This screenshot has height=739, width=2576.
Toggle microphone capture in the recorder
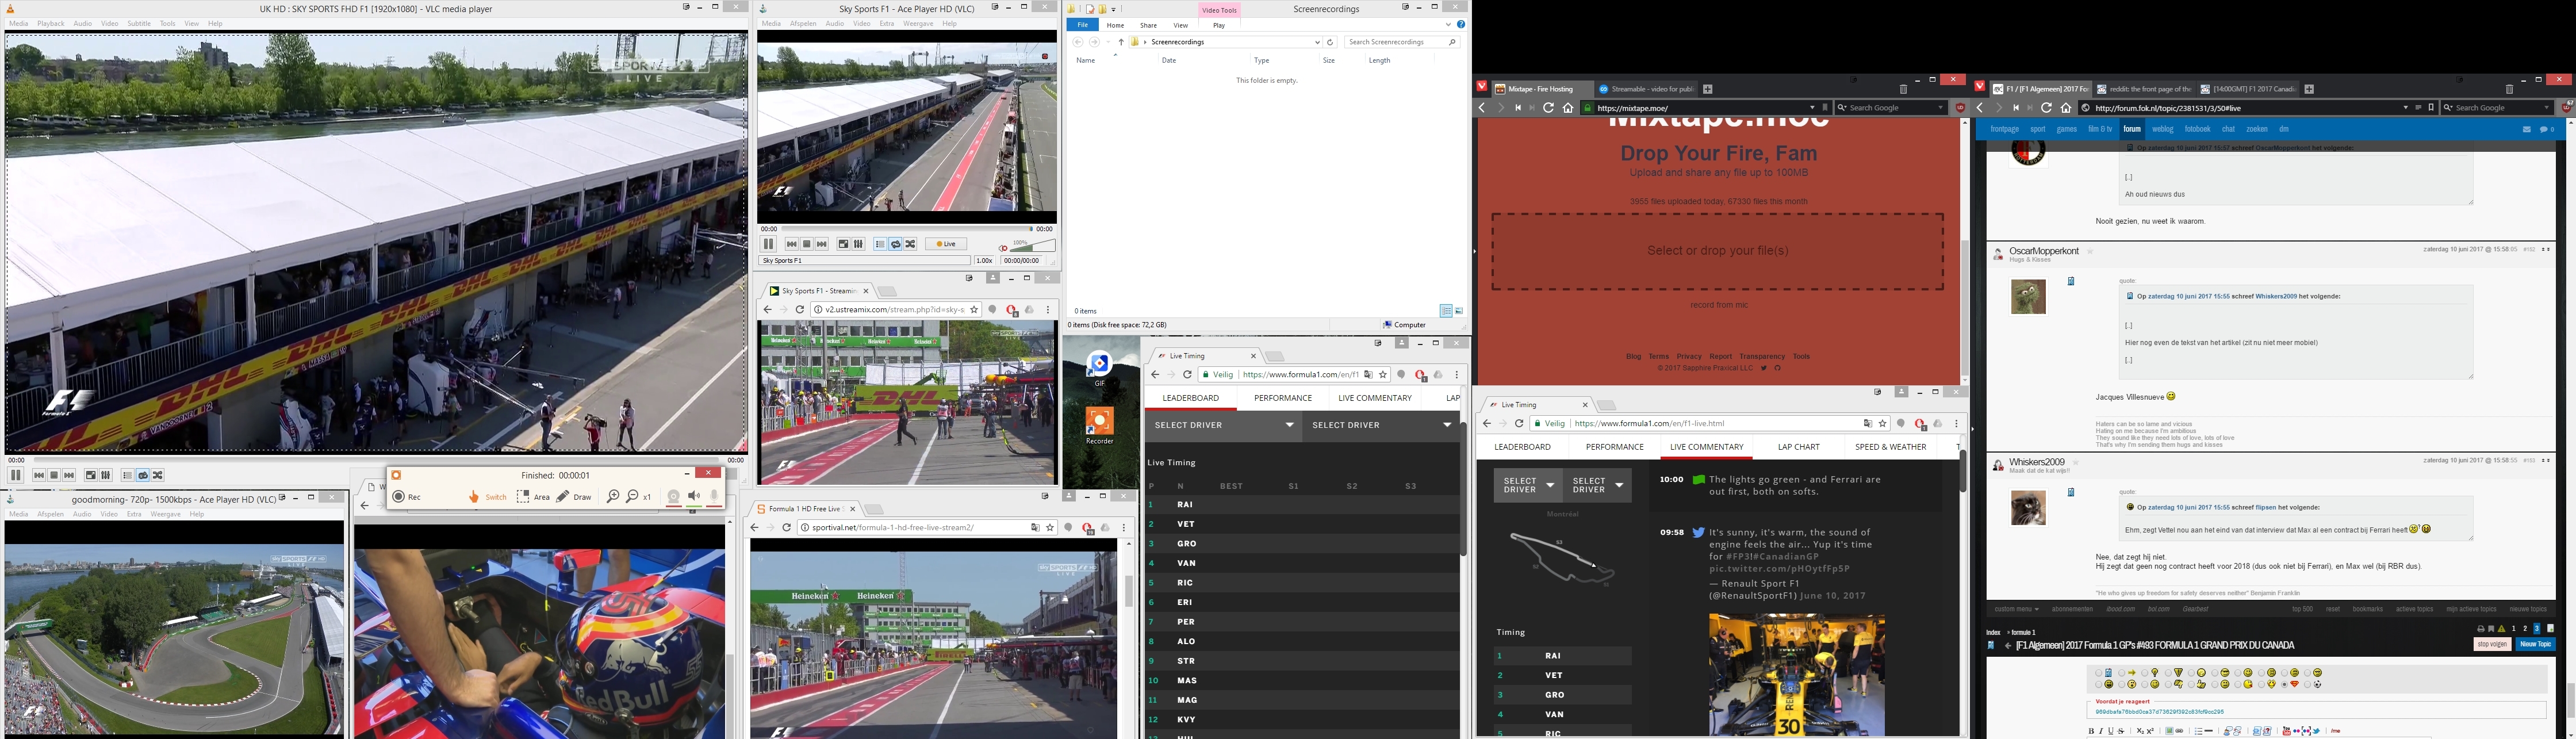714,496
